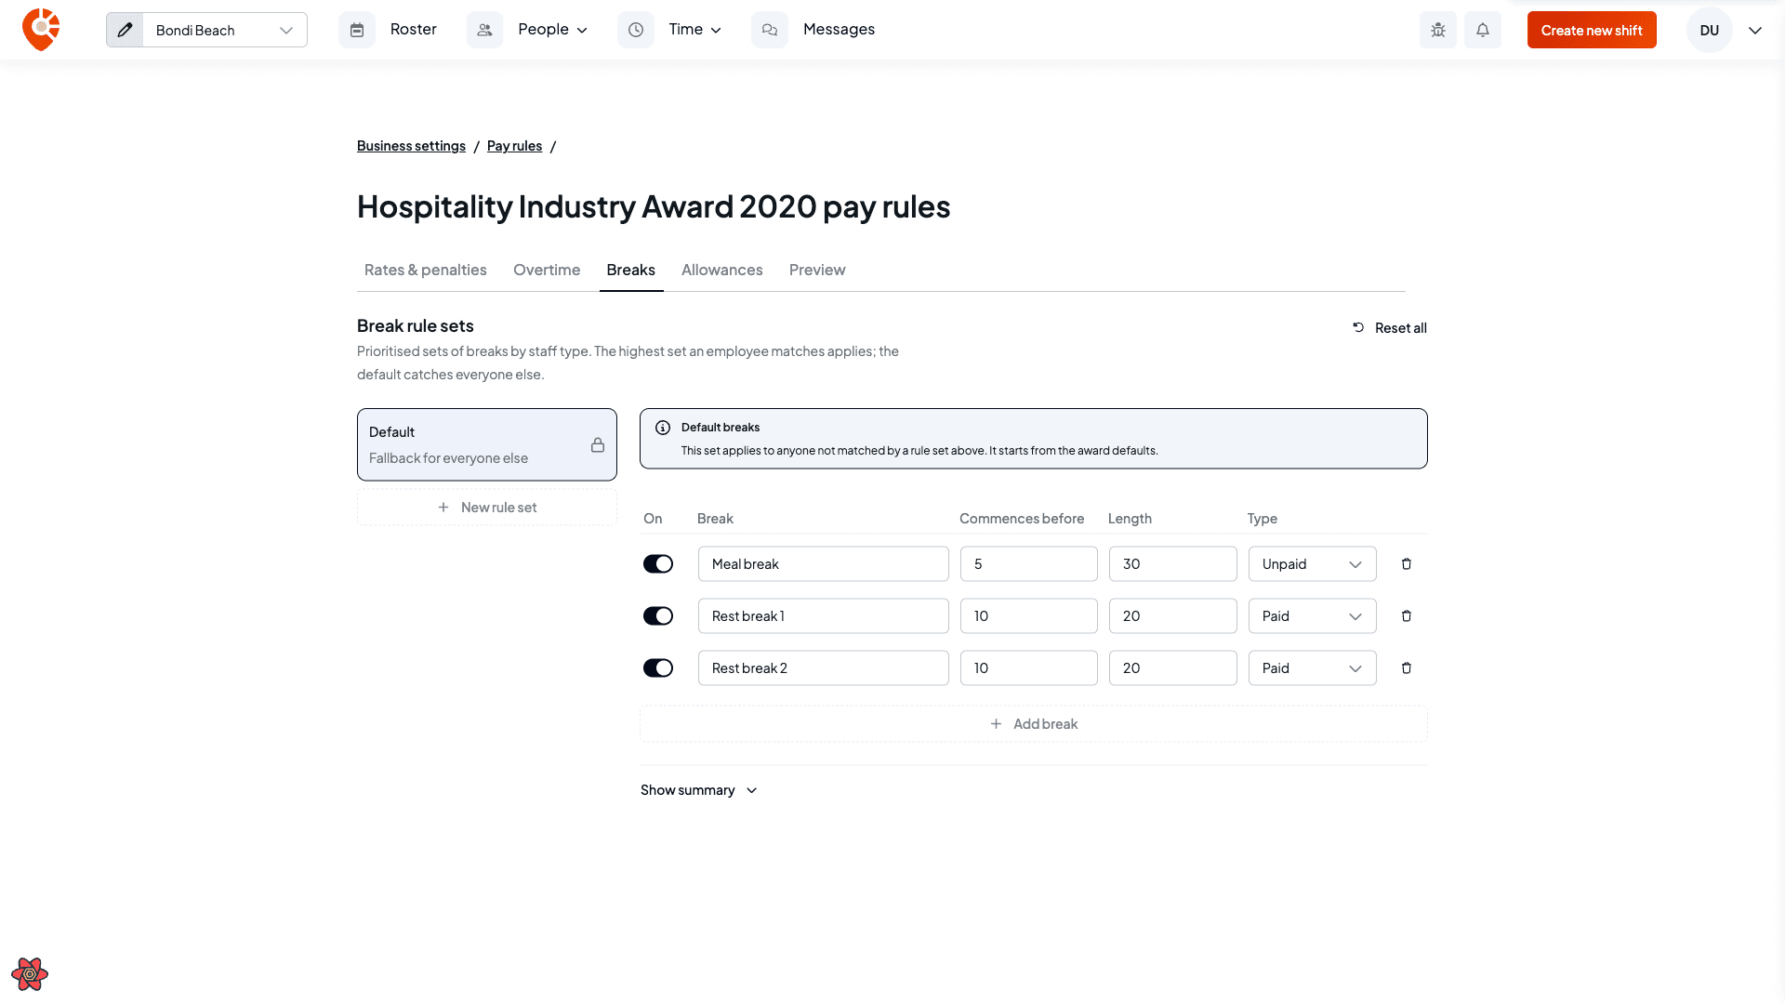1785x1004 pixels.
Task: Open the React Query devtools flower icon
Action: click(x=30, y=974)
